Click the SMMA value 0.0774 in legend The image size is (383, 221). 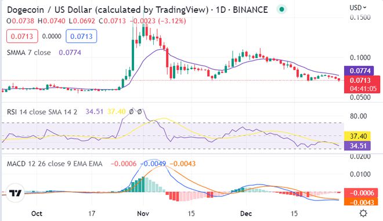70,53
